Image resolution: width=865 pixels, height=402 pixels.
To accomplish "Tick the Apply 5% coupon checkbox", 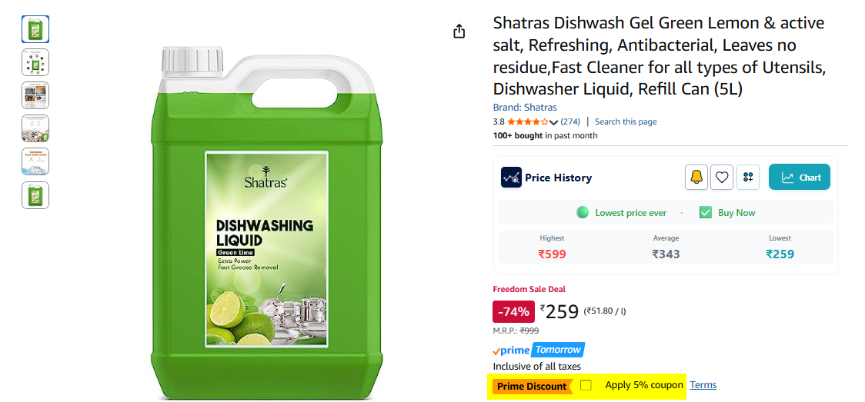I will [x=586, y=386].
